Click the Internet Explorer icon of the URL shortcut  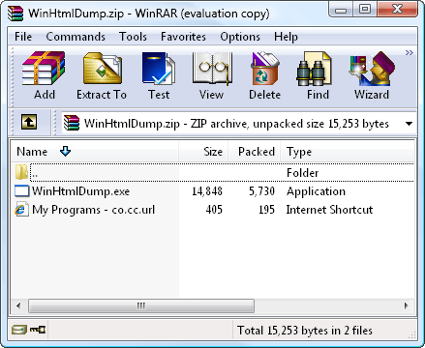coord(21,210)
